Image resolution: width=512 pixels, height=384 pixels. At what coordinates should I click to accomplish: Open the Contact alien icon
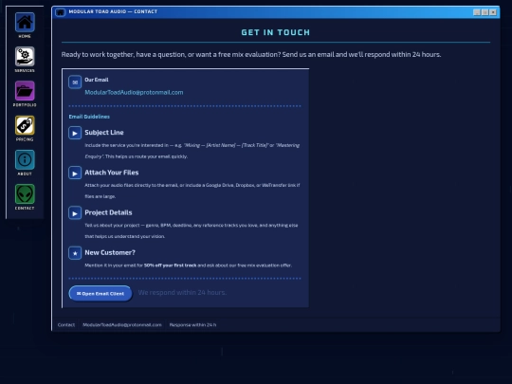pyautogui.click(x=25, y=194)
